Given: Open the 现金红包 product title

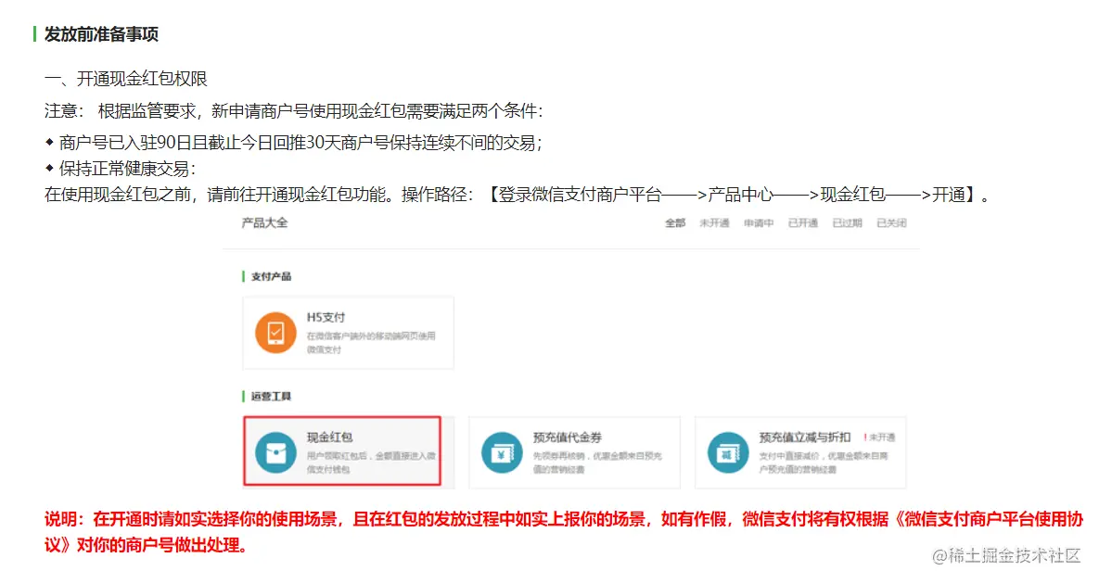Looking at the screenshot, I should pos(329,437).
